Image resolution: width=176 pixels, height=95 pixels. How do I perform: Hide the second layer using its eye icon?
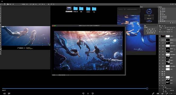tap(160, 40)
